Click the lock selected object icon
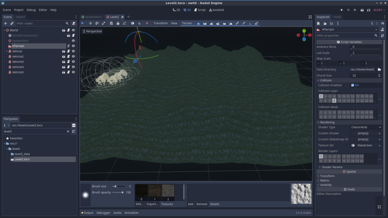The width and height of the screenshot is (388, 218). tap(118, 23)
